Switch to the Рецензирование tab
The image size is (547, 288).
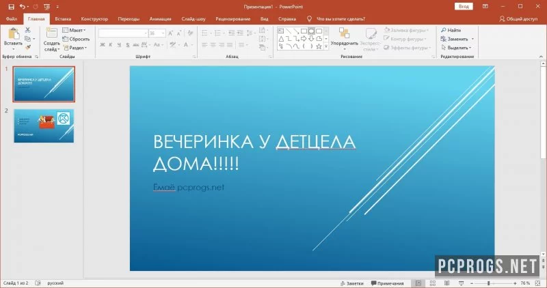tap(232, 19)
